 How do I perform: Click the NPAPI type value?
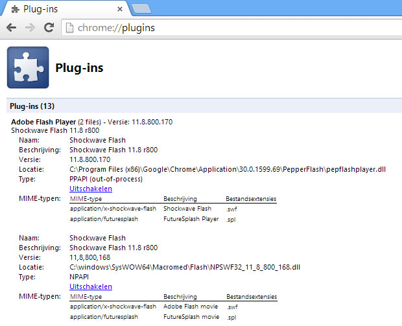[79, 277]
